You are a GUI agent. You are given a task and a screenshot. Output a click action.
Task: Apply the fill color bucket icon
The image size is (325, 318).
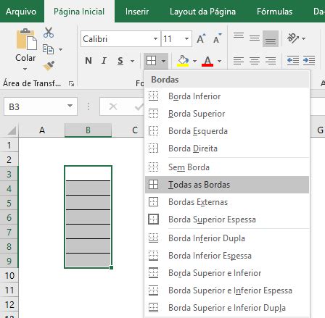click(x=183, y=61)
